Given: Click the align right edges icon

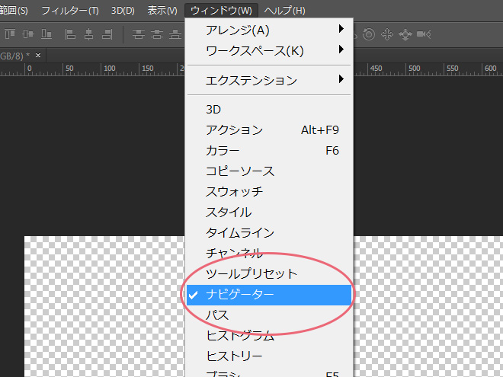Looking at the screenshot, I should click(x=107, y=34).
